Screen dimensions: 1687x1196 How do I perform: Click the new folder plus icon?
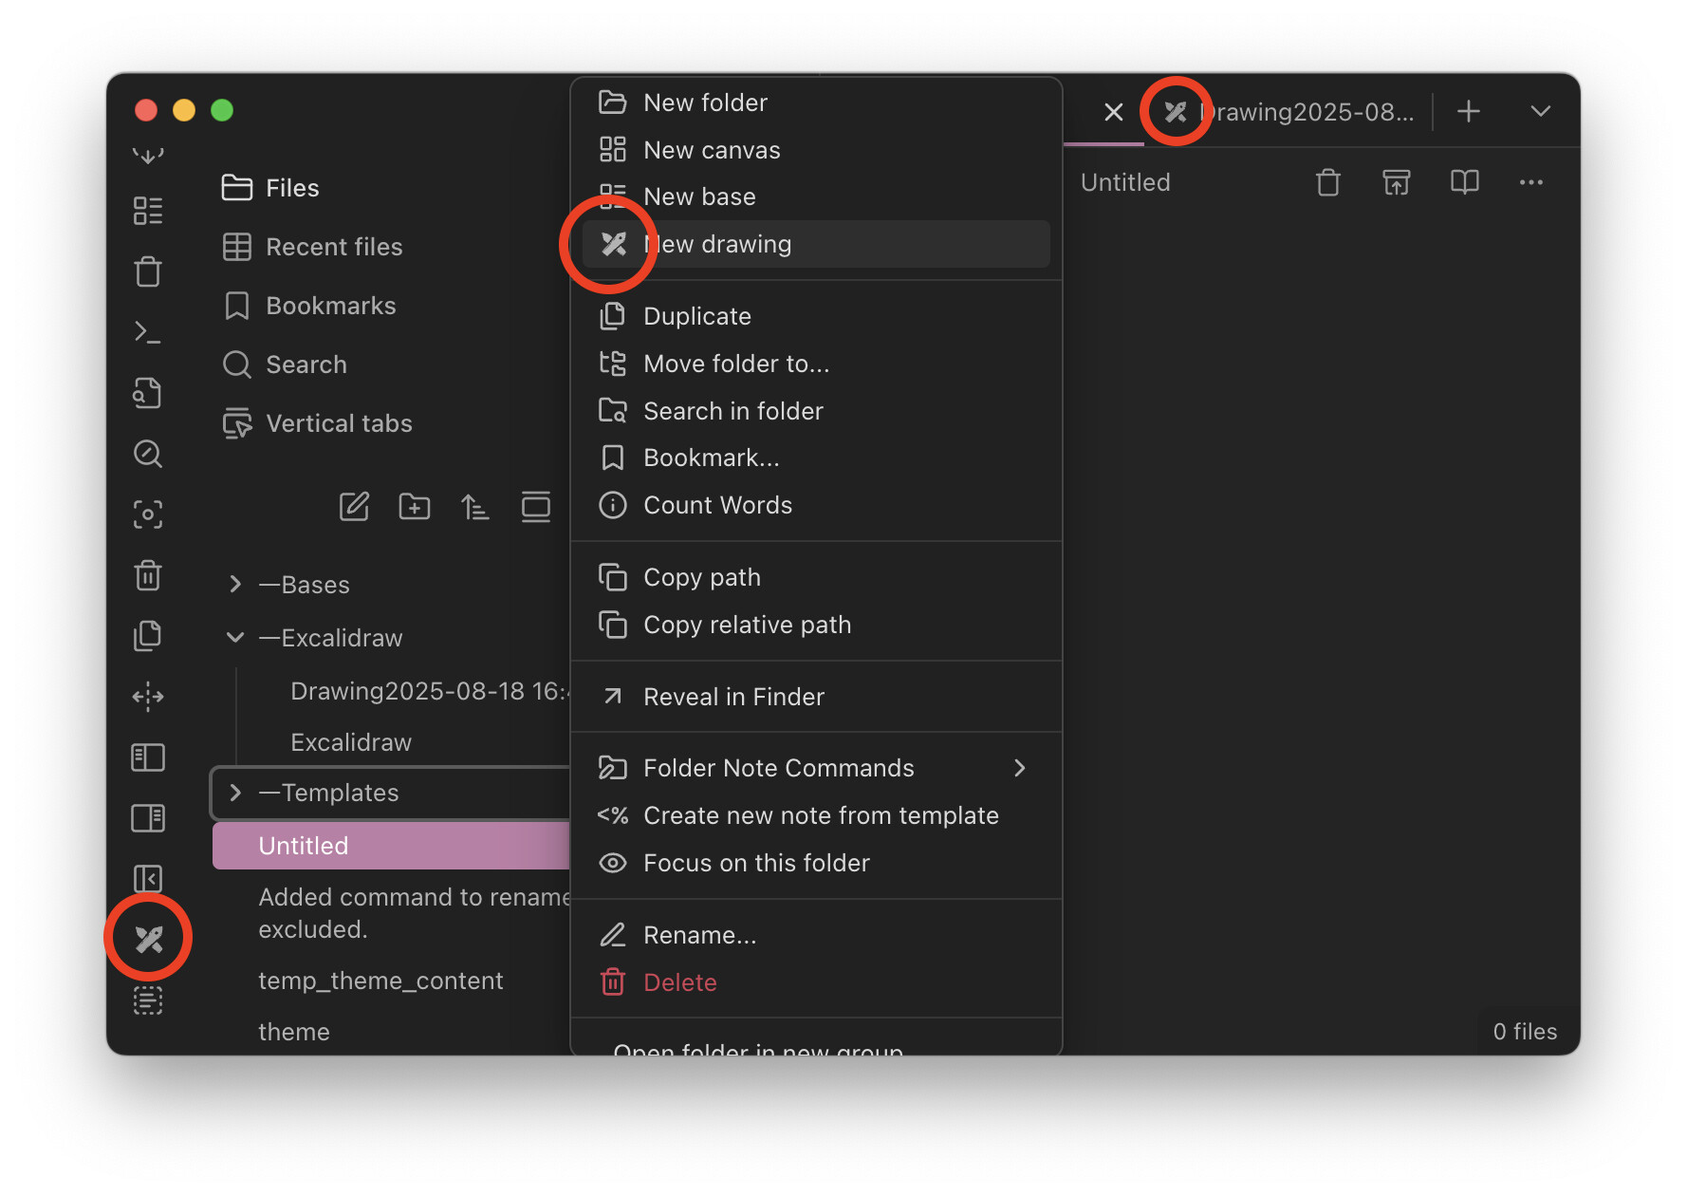(414, 507)
